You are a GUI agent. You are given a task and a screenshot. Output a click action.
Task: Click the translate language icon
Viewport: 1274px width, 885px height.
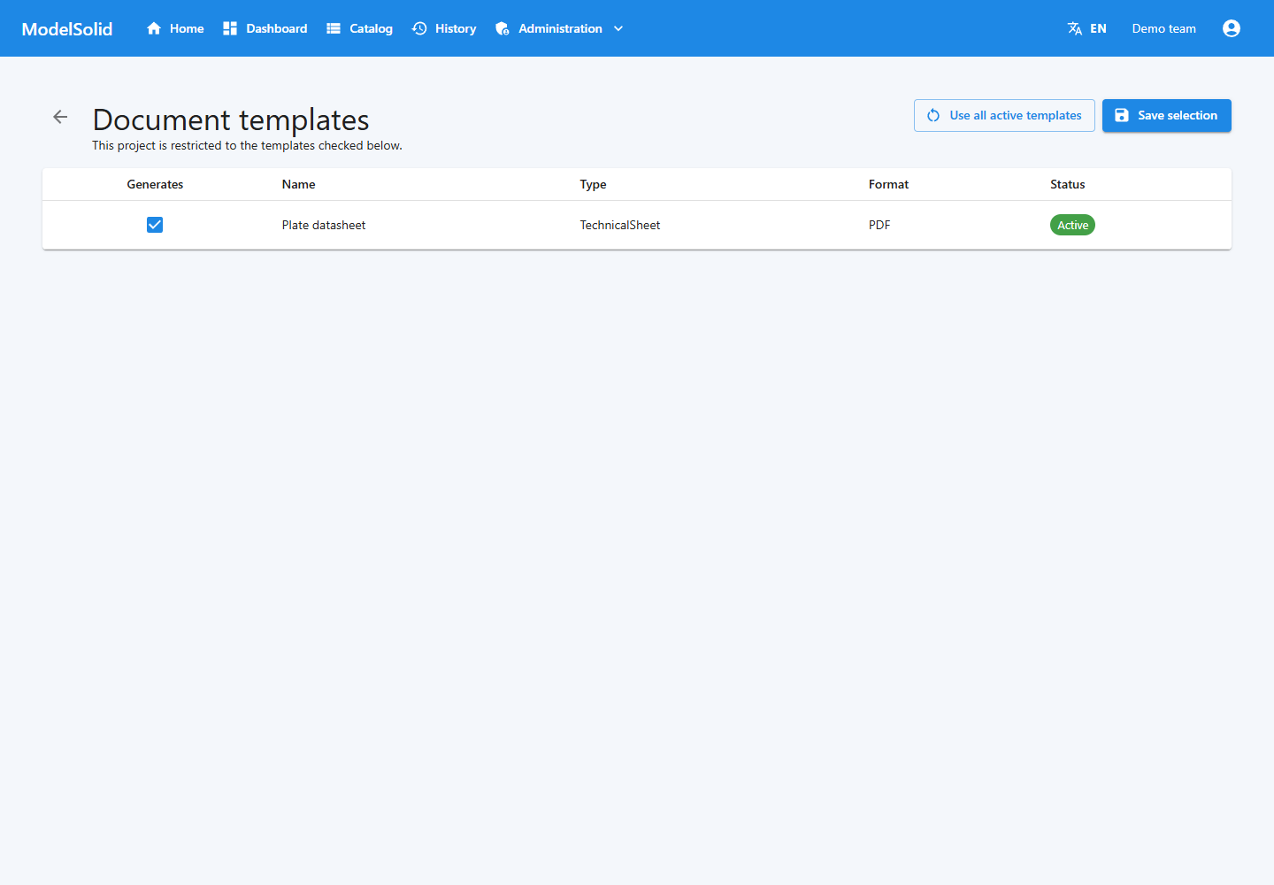coord(1075,28)
